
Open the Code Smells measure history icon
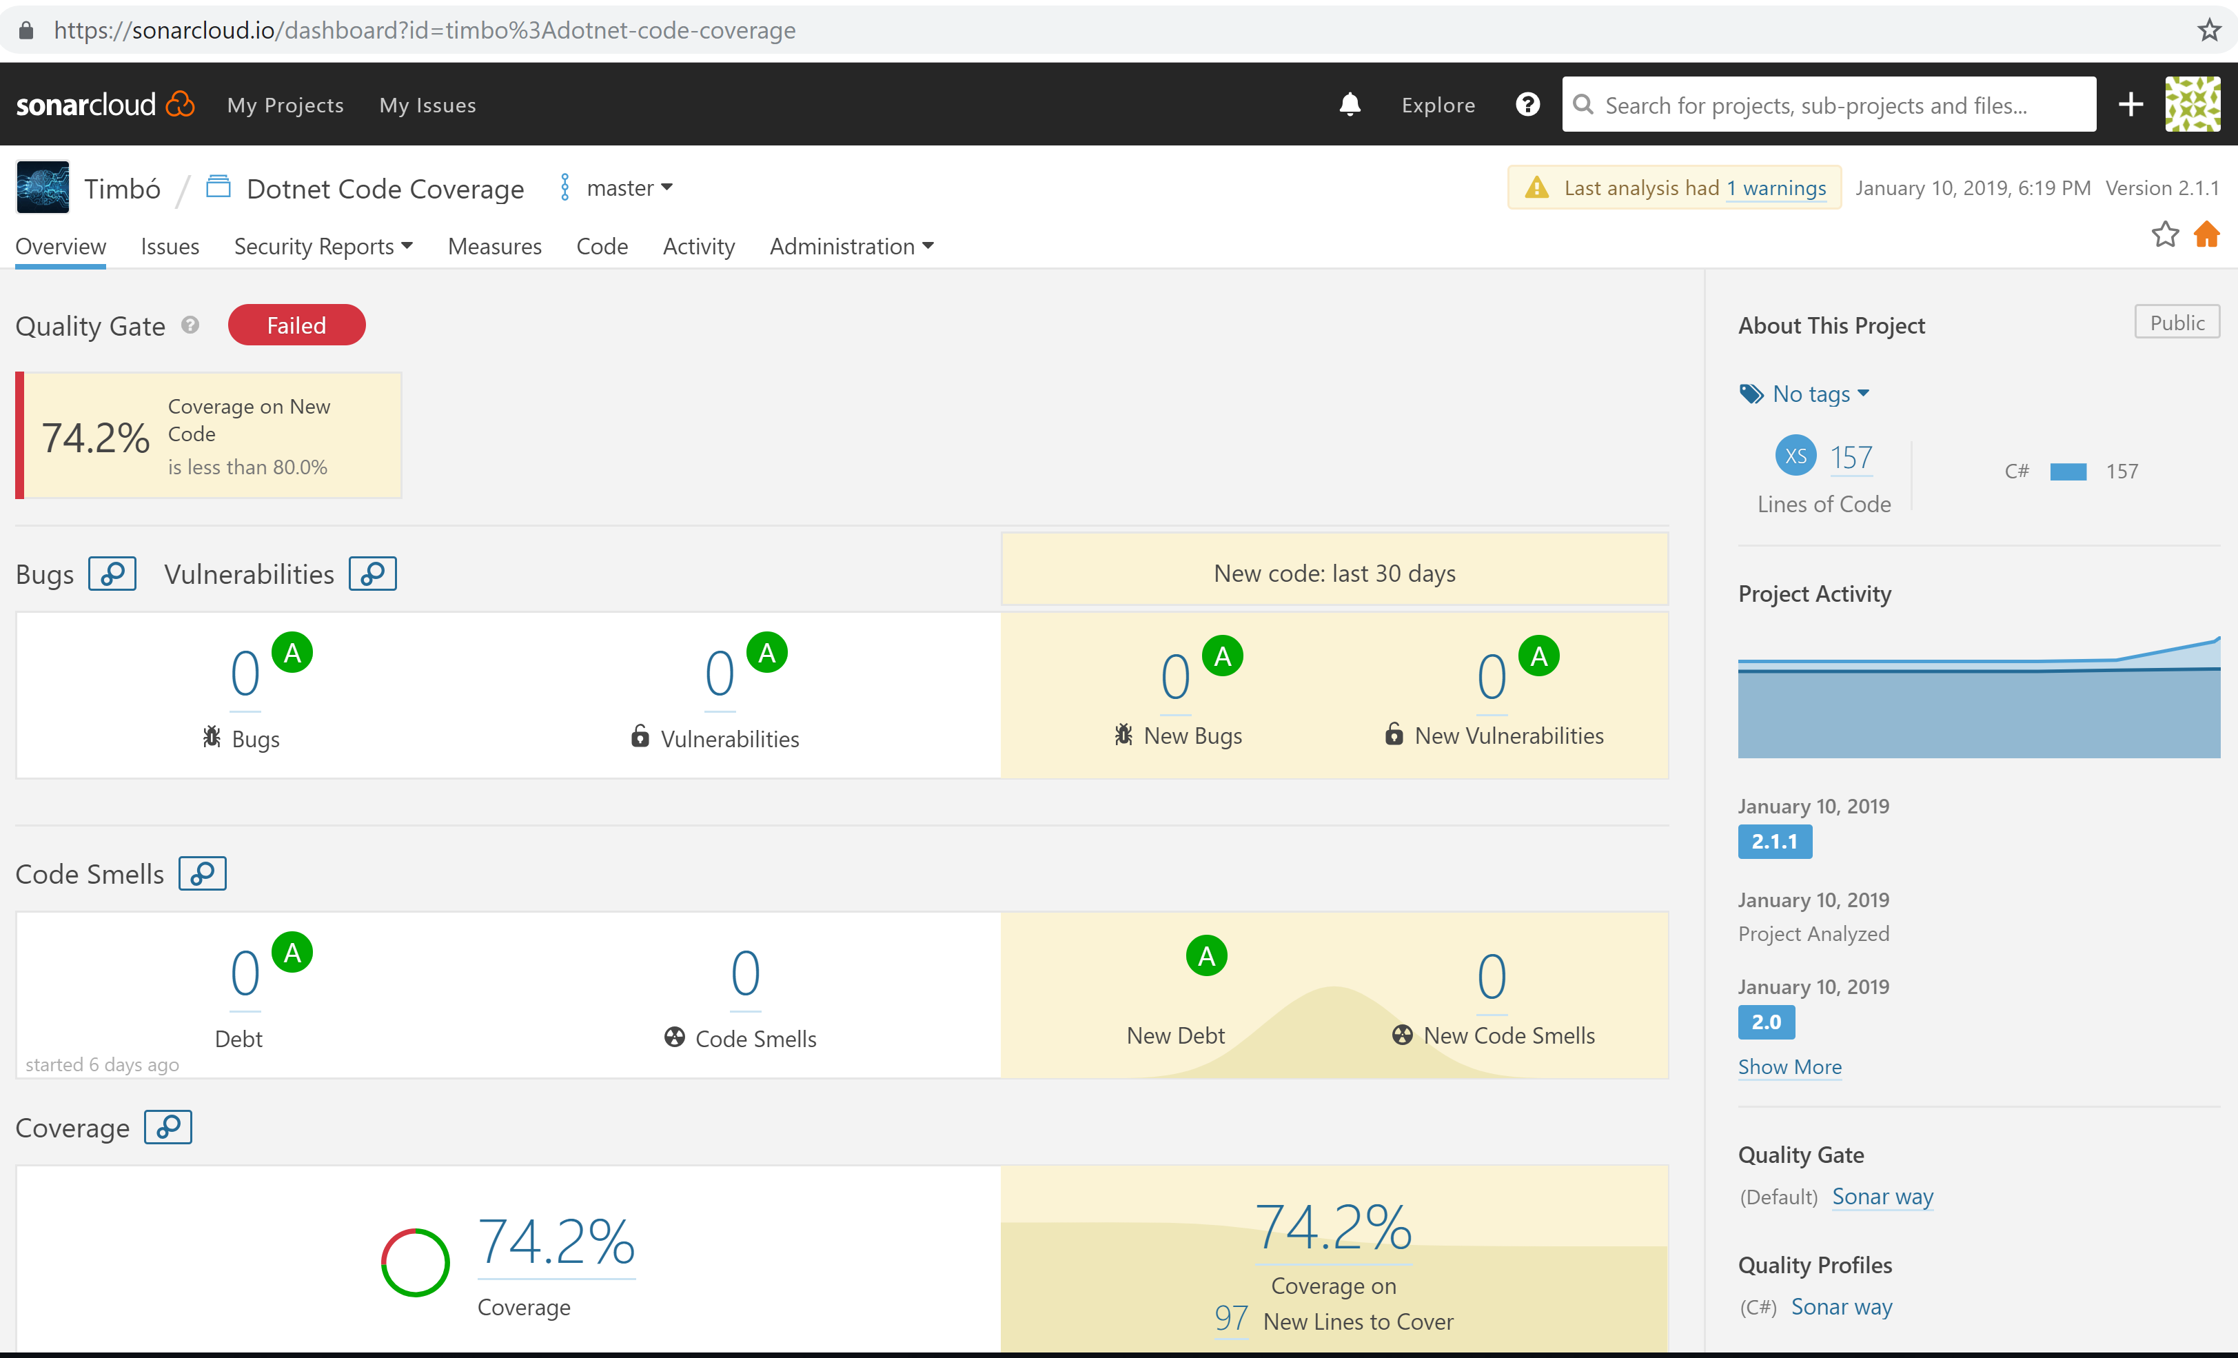[202, 874]
